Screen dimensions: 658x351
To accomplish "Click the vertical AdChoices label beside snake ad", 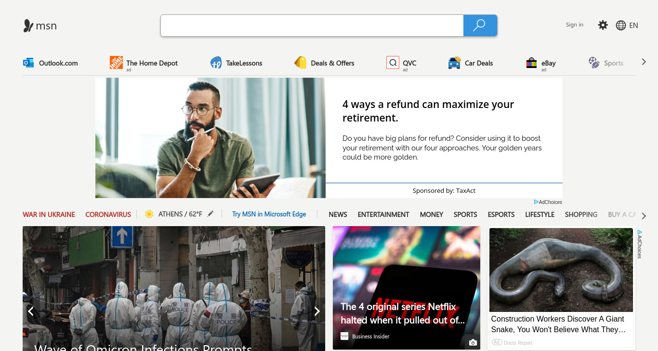I will tap(639, 244).
